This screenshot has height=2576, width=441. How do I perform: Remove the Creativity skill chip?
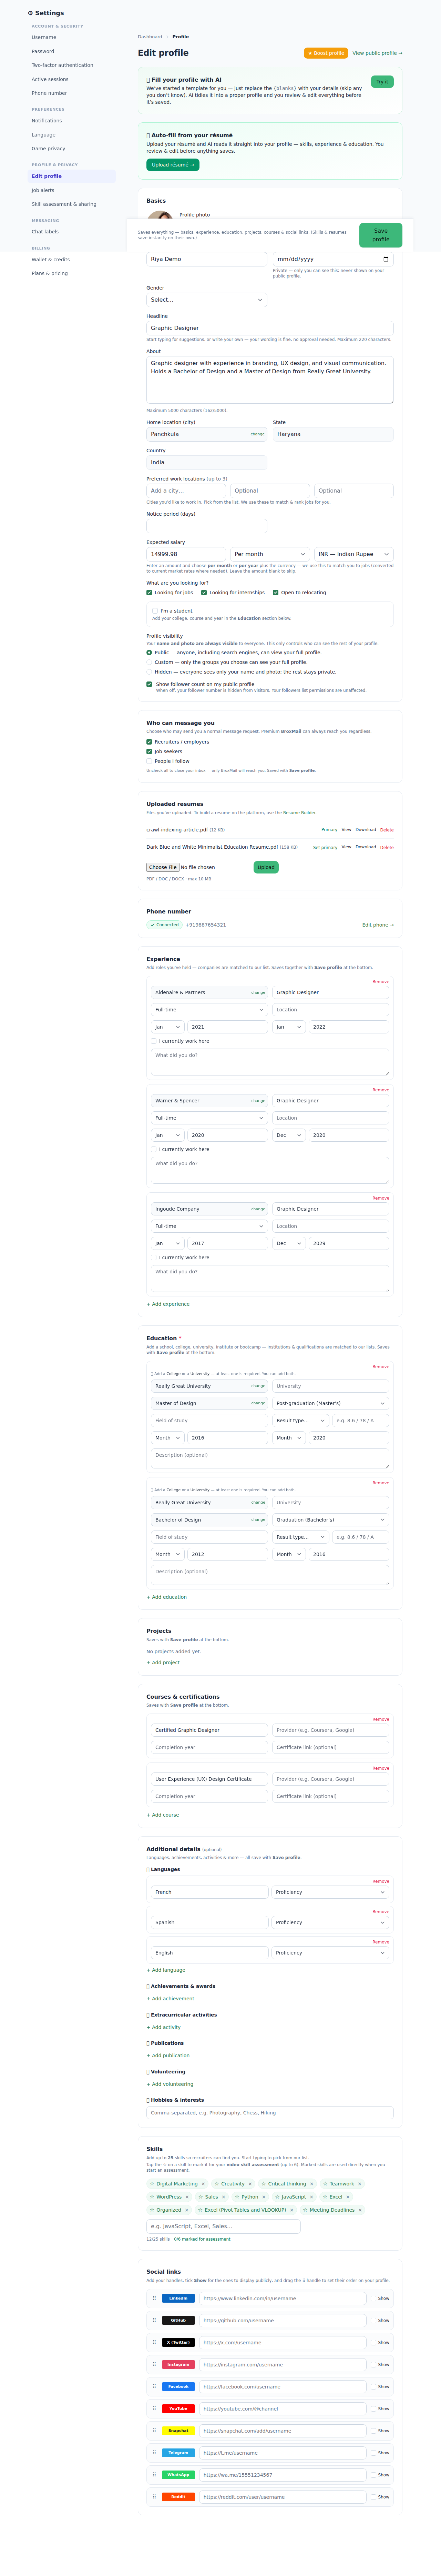(250, 2184)
